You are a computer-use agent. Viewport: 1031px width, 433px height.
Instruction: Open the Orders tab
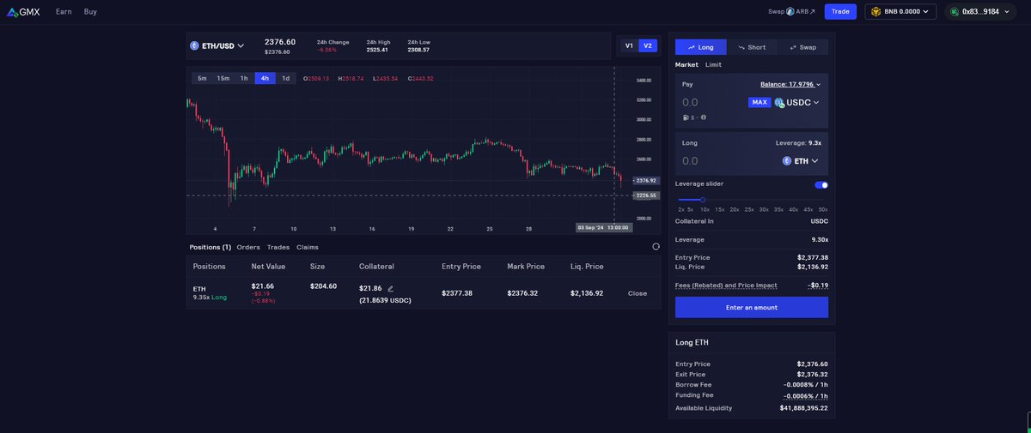(x=248, y=247)
